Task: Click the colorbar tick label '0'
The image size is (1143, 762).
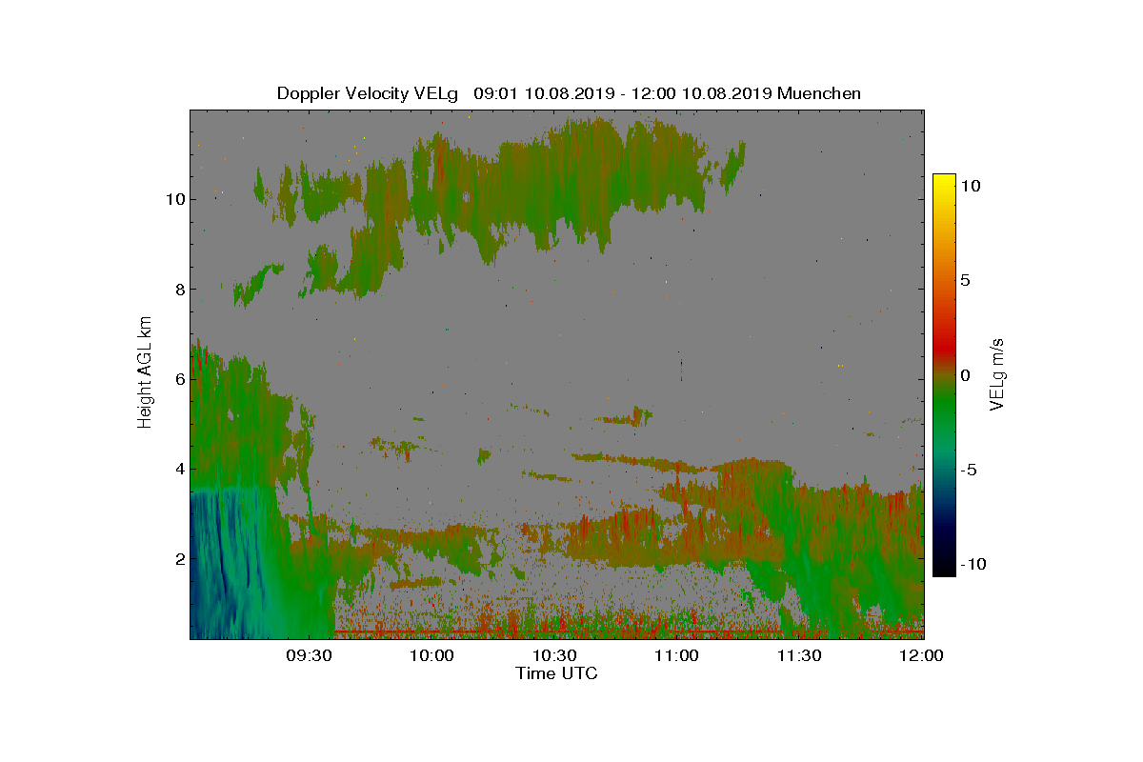Action: [965, 375]
